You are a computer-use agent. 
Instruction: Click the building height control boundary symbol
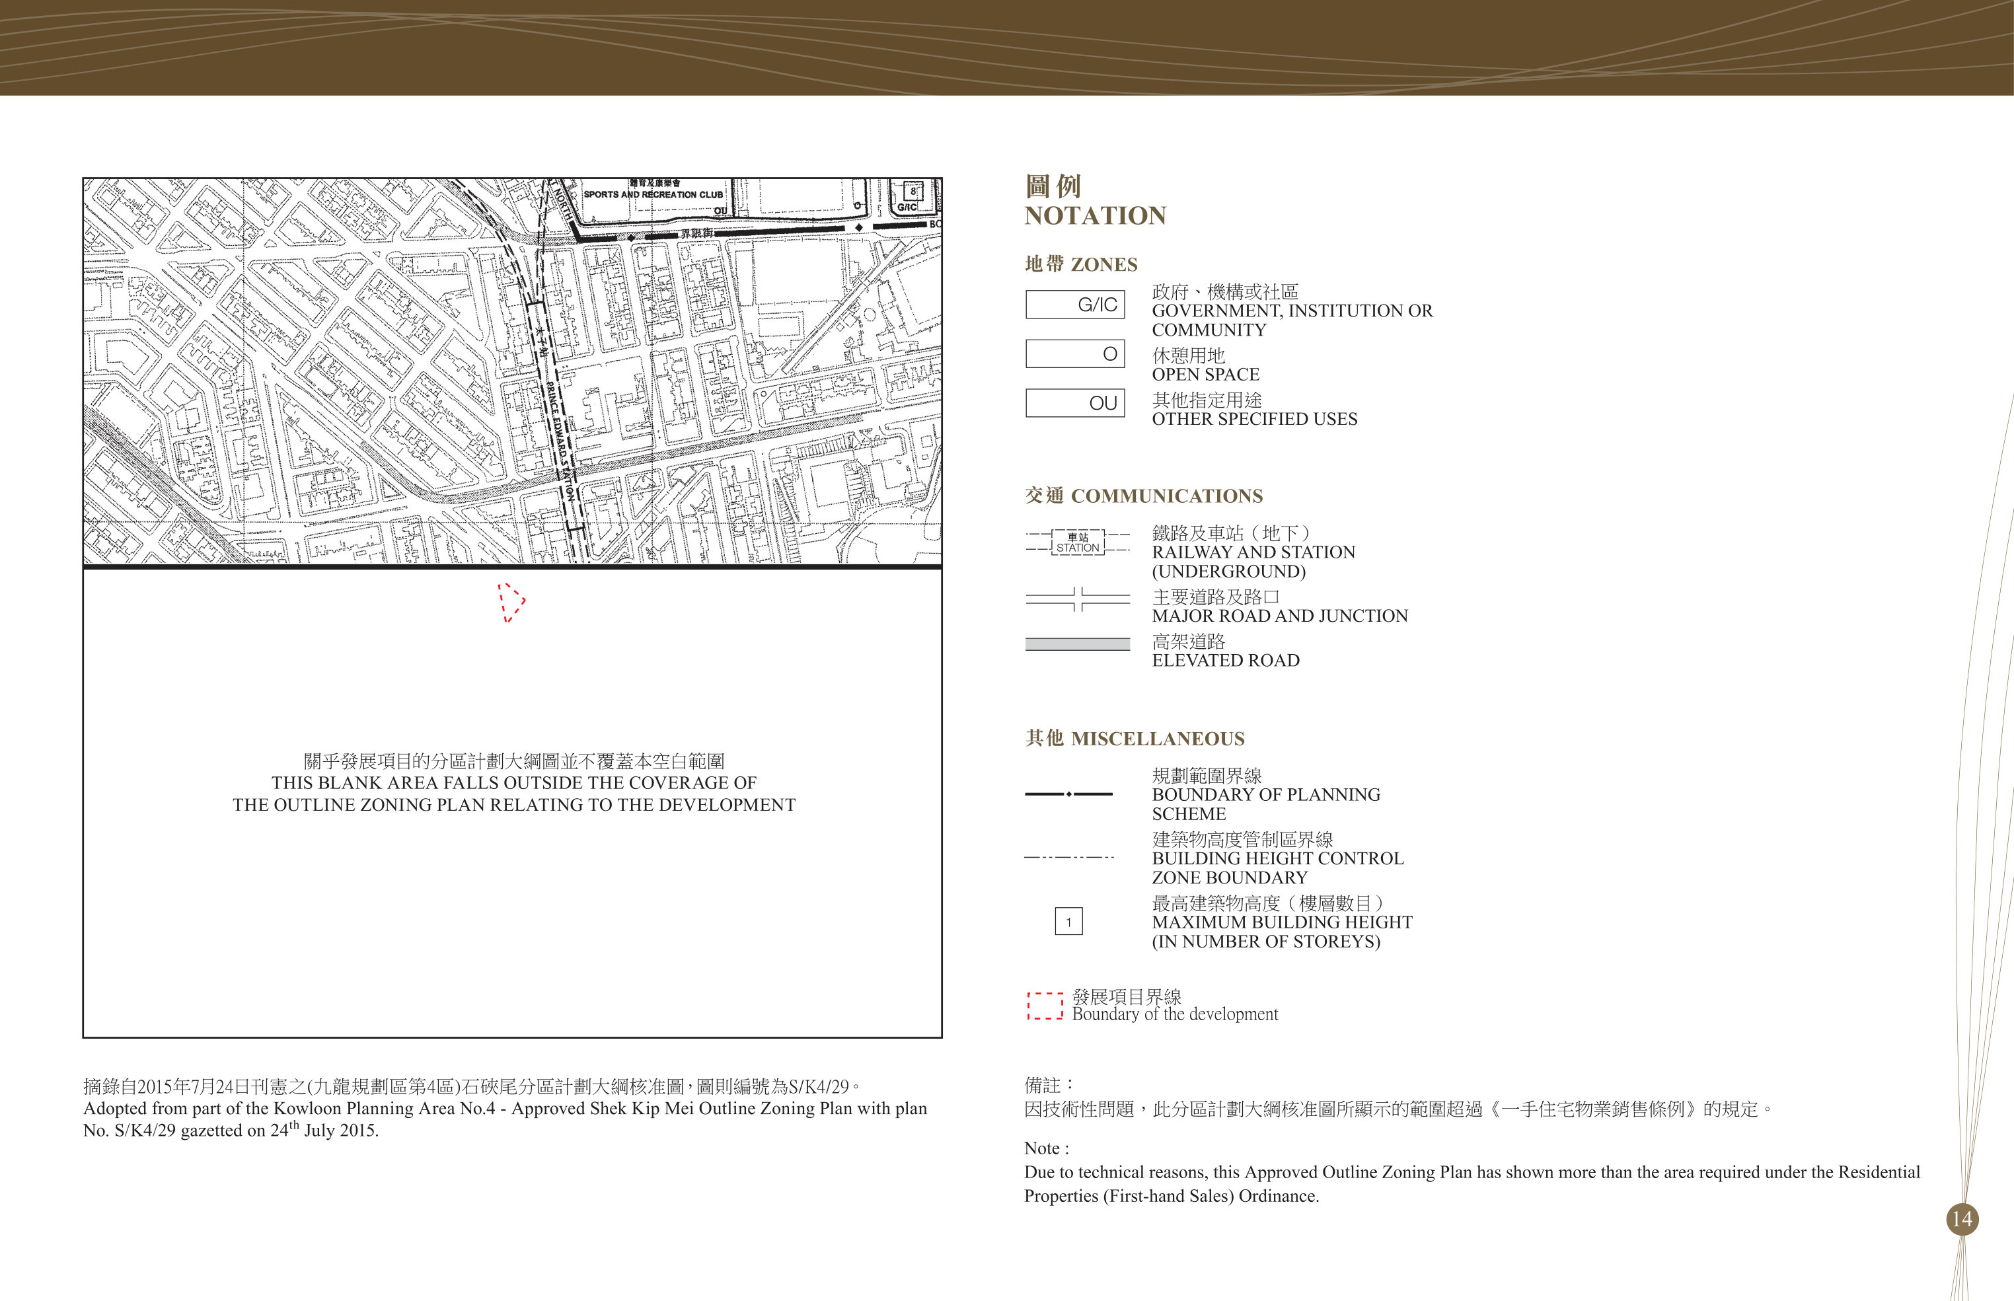[x=1068, y=858]
